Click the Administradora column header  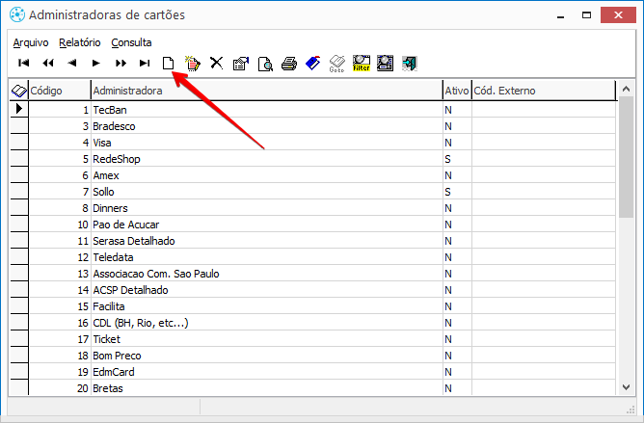point(266,91)
